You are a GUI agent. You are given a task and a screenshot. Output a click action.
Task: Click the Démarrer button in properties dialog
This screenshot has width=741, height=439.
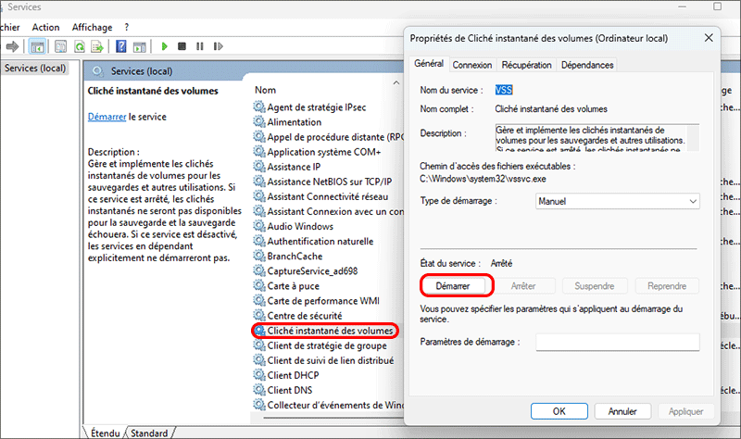pyautogui.click(x=453, y=286)
